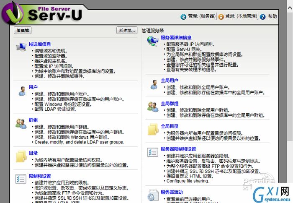Open the 用户 link
Screen dimensions: 293x203
pyautogui.click(x=33, y=87)
